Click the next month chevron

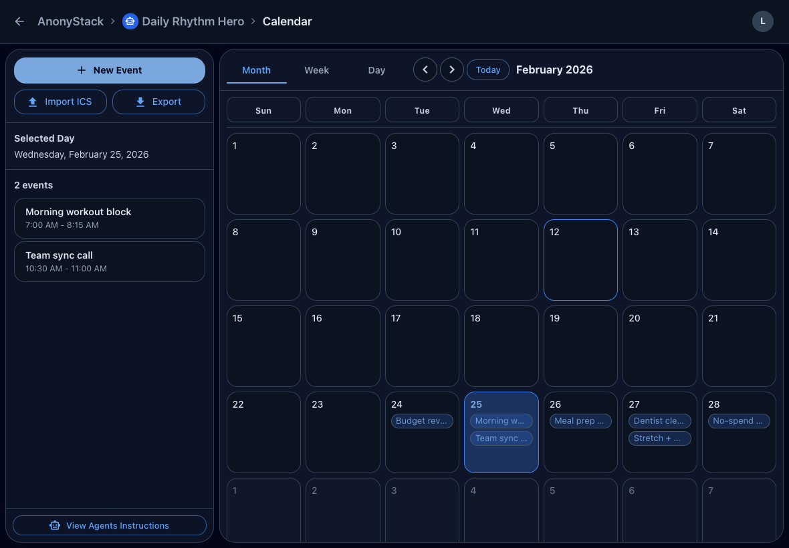click(x=451, y=70)
